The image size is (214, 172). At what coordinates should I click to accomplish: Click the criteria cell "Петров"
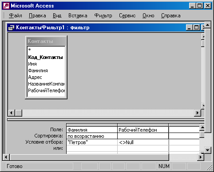pos(92,142)
